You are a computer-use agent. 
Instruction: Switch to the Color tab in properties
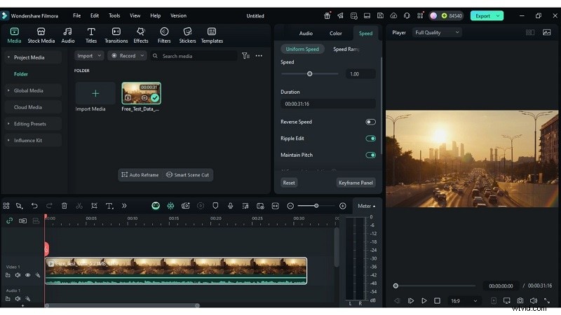pos(336,33)
